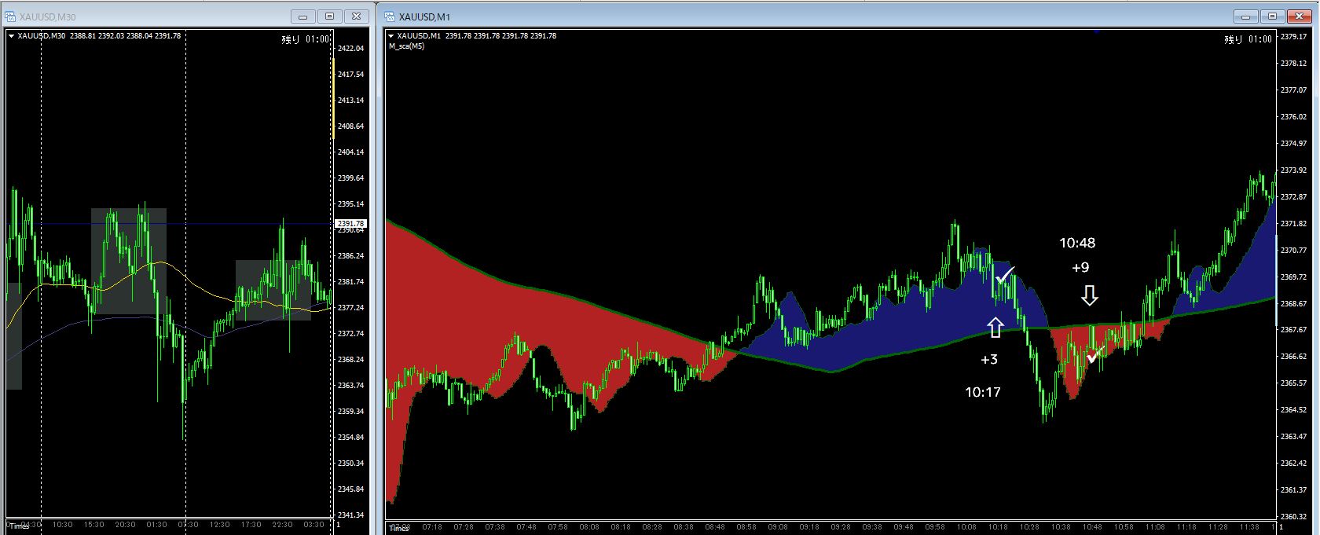Maximize the XAUUSD,M1 chart window
The image size is (1320, 535).
(1273, 16)
